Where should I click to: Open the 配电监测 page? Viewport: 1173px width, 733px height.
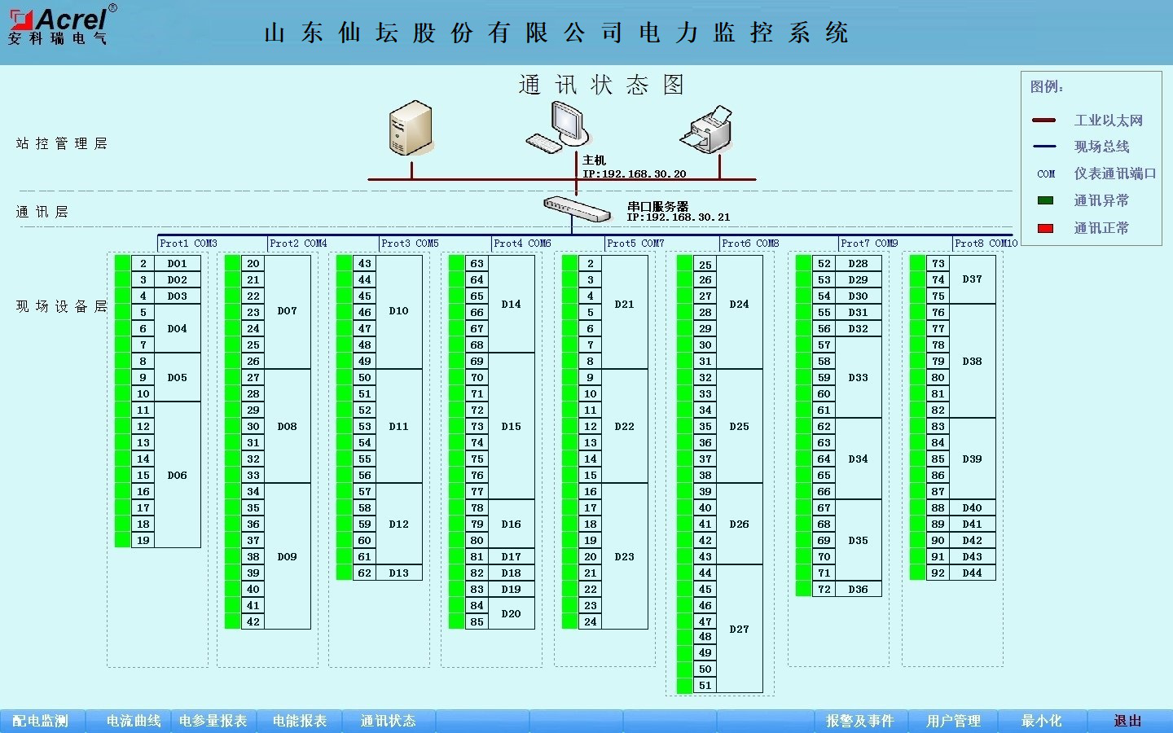41,721
